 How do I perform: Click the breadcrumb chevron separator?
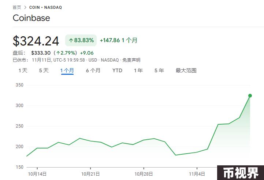pos(25,7)
